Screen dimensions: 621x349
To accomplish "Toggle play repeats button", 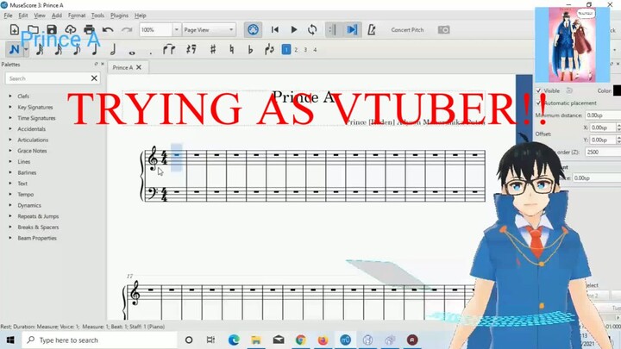I will click(x=333, y=29).
